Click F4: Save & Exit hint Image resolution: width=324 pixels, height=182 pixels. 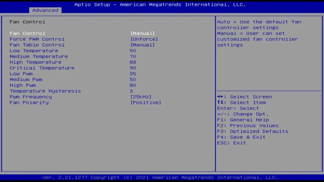tap(241, 137)
